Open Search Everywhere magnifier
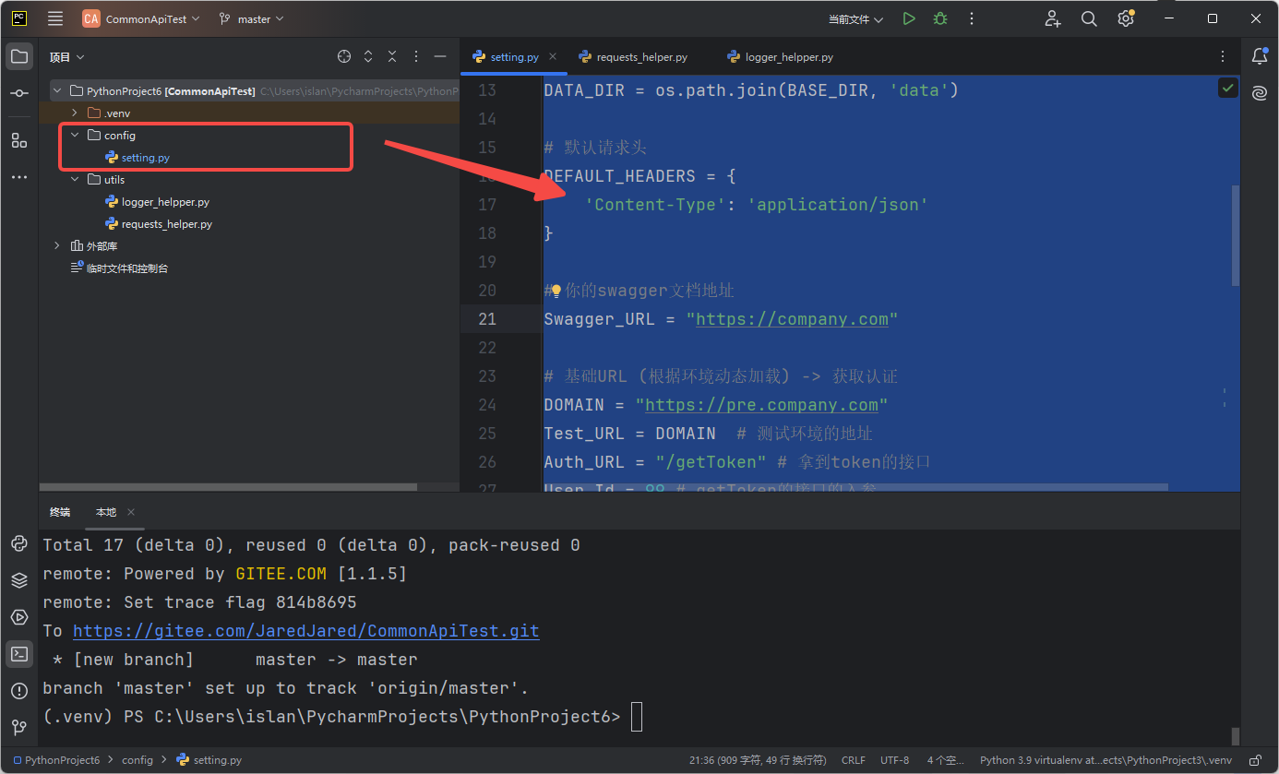1279x774 pixels. click(x=1089, y=18)
